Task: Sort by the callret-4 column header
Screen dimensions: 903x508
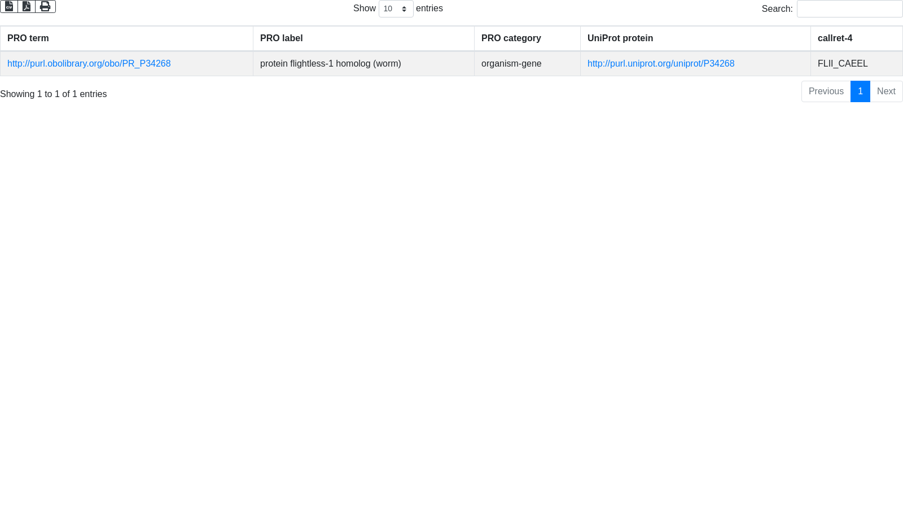Action: (835, 38)
